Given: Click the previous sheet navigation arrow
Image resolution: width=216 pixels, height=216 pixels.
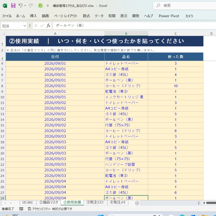Looking at the screenshot, I should [5, 203].
